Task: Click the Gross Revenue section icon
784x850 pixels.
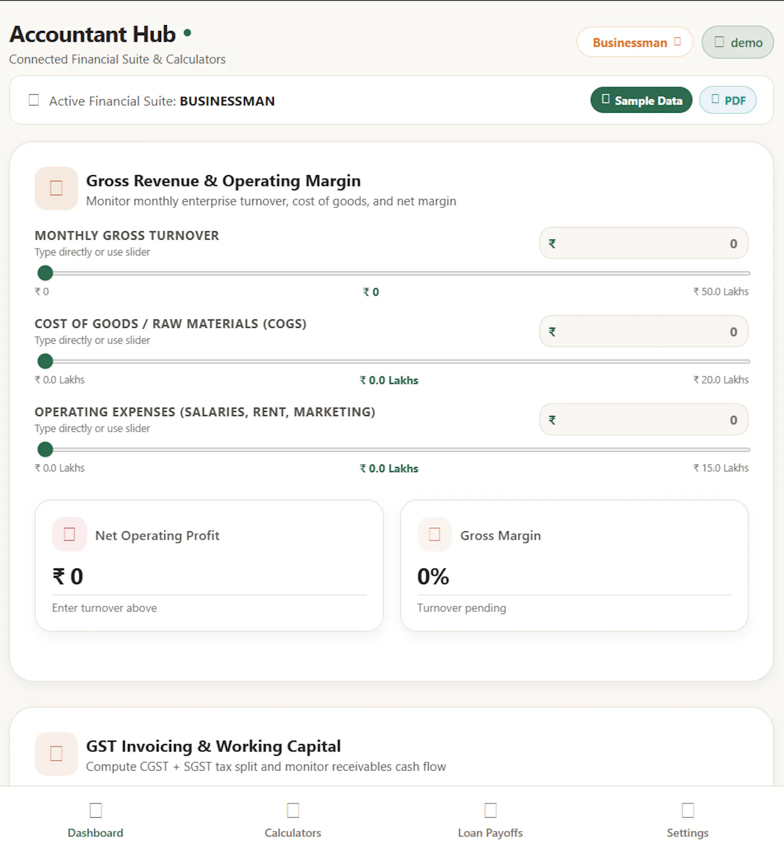Action: pos(56,188)
